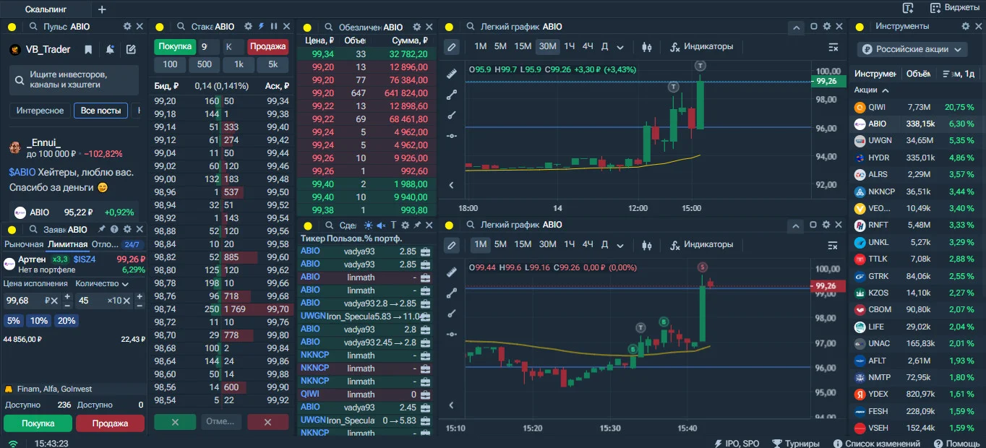This screenshot has height=448, width=986.
Task: Click yellow link-group dot in Инструменты panel
Action: (x=859, y=27)
